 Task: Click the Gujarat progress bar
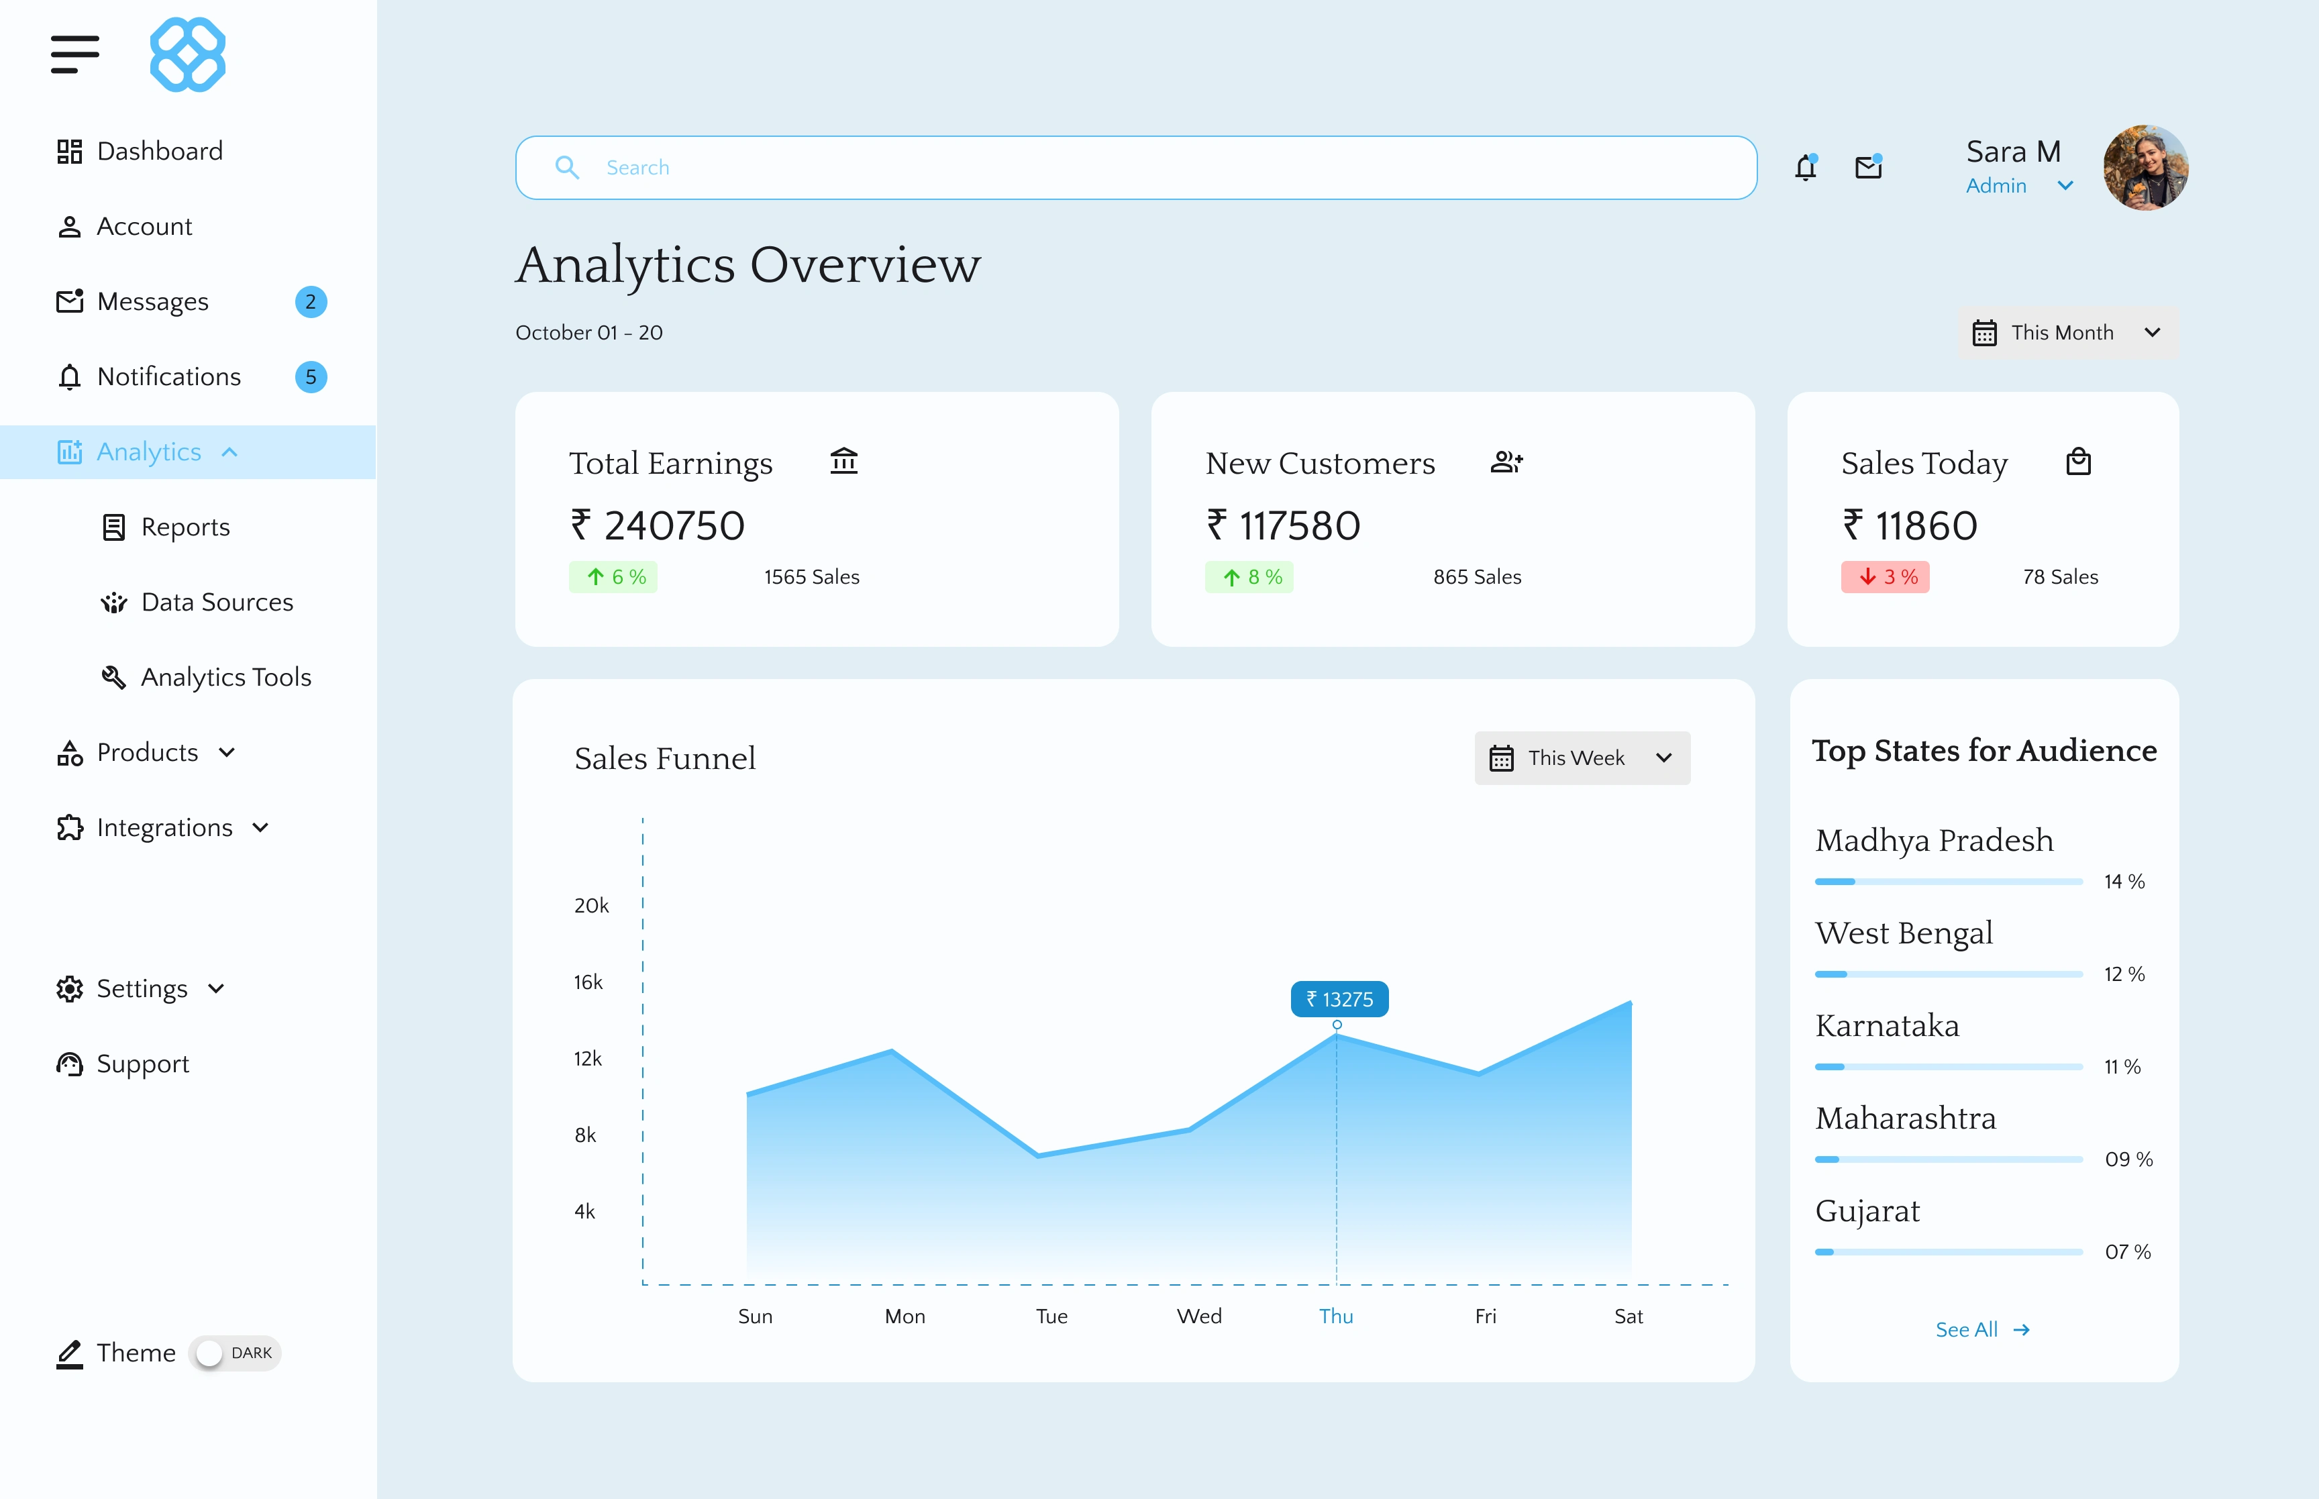point(1948,1252)
